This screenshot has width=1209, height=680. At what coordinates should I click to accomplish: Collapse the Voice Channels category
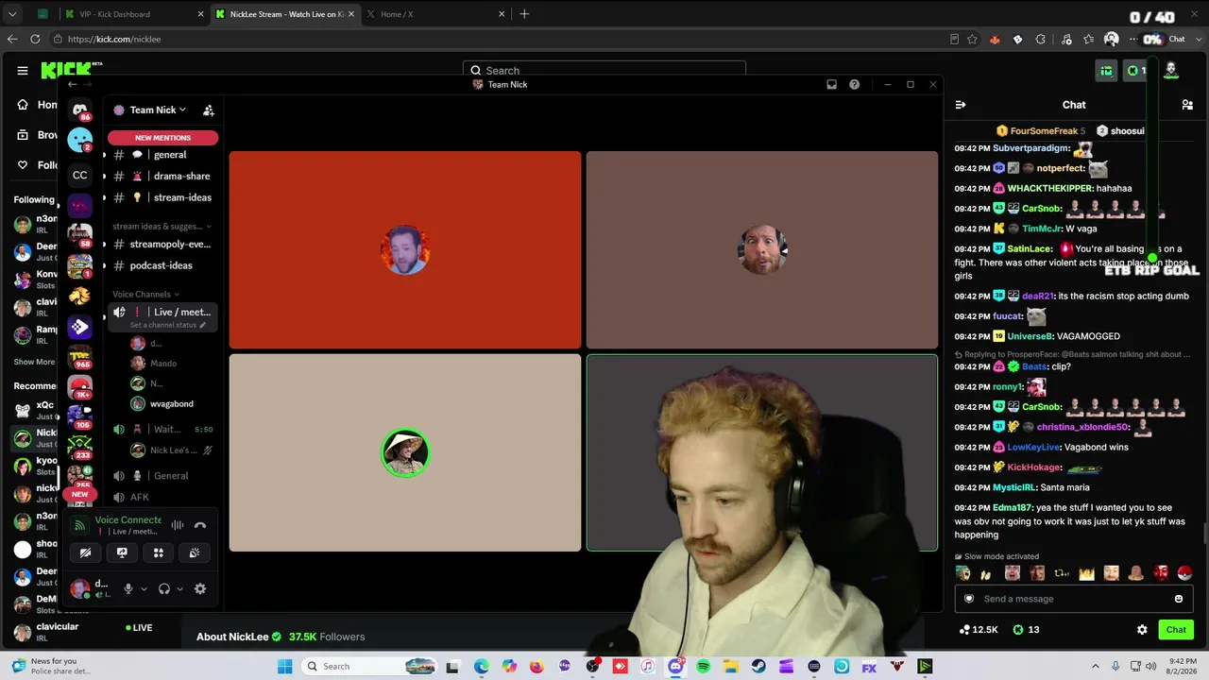(145, 294)
